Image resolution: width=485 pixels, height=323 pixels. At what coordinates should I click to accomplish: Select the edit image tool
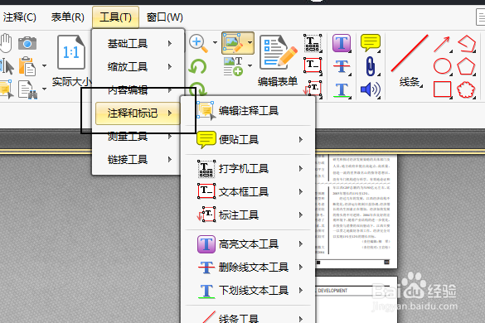point(234,43)
